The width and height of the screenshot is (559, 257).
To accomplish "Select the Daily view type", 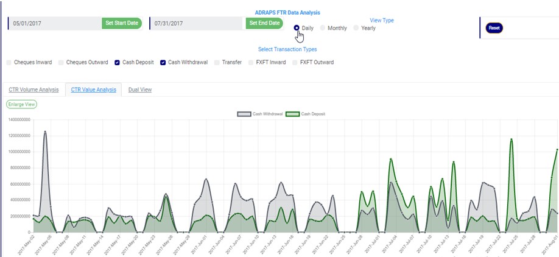I will tap(297, 28).
